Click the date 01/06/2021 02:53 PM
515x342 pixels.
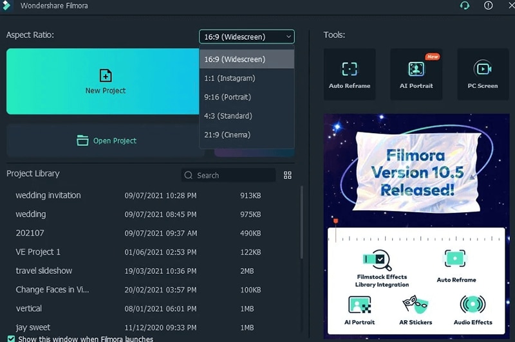(x=160, y=252)
